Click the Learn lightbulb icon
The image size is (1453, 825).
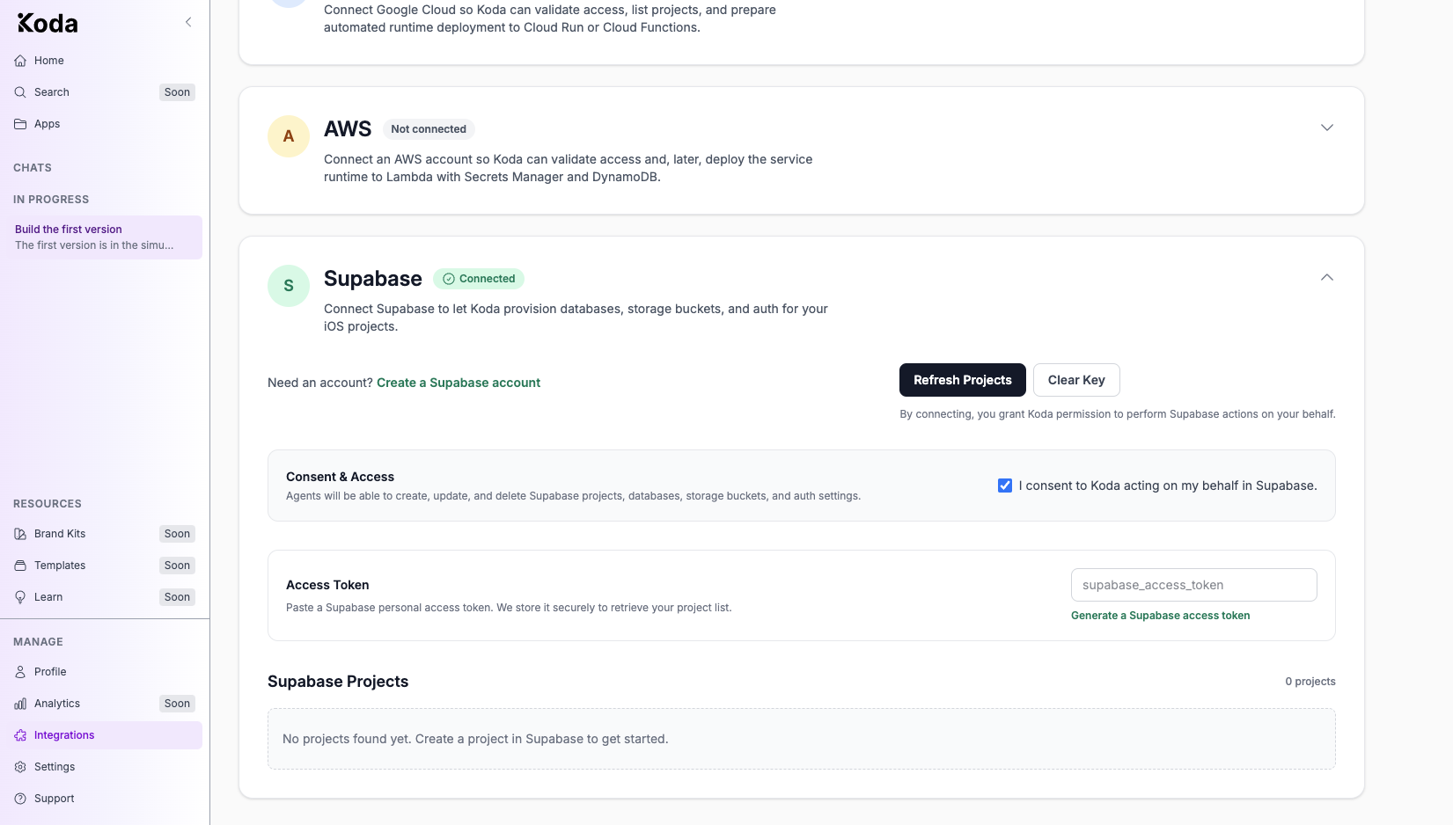pos(20,597)
